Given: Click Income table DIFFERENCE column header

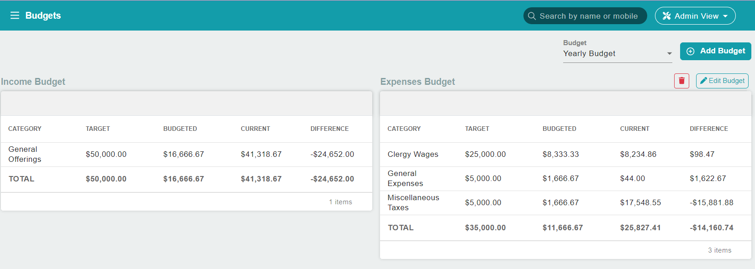Looking at the screenshot, I should click(x=329, y=129).
